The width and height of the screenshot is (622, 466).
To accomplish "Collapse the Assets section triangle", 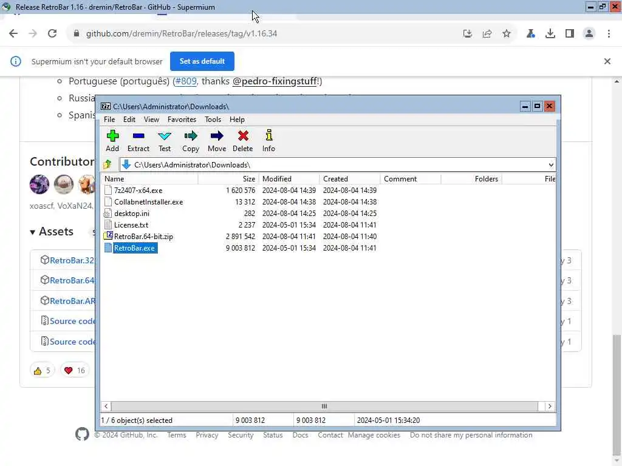I will (x=33, y=232).
